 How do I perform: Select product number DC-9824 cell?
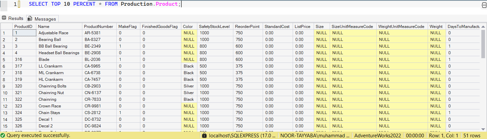point(99,126)
